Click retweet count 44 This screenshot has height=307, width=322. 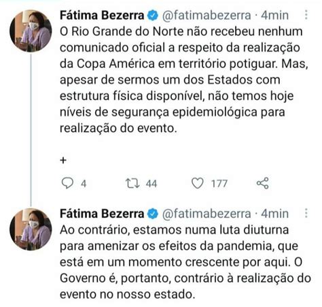pos(151,184)
